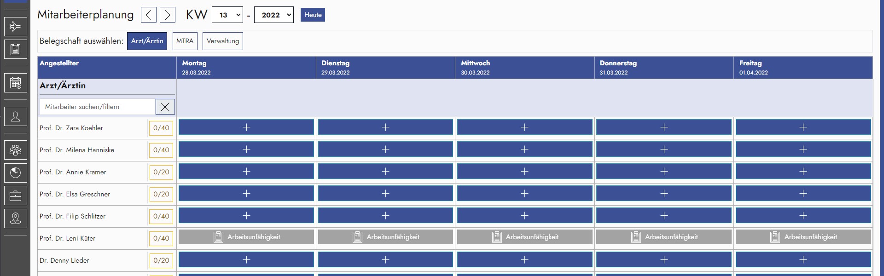The height and width of the screenshot is (276, 884).
Task: Switch to MTRA staff group
Action: tap(185, 41)
